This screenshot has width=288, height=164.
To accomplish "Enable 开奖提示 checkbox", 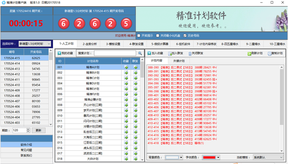I will pyautogui.click(x=139, y=35).
